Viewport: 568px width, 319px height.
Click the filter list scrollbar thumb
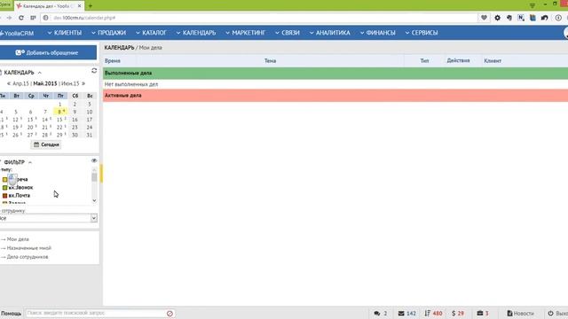(x=94, y=177)
